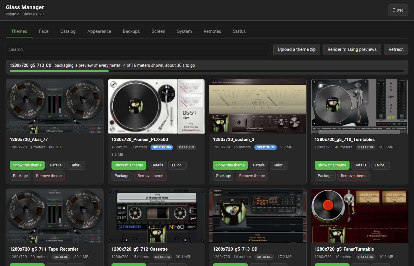Show the Pioneer_PLX-500 theme

129,165
